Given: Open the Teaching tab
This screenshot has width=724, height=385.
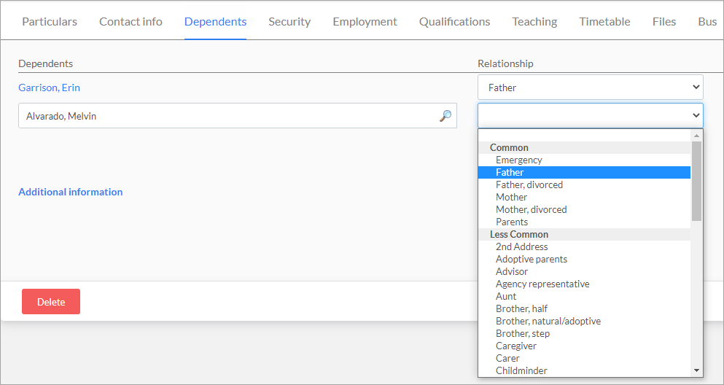Looking at the screenshot, I should pyautogui.click(x=534, y=22).
